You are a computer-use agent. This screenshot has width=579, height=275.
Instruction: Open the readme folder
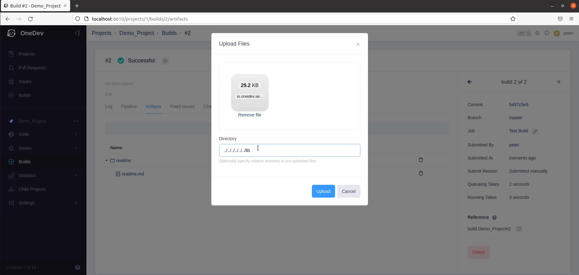tap(123, 160)
